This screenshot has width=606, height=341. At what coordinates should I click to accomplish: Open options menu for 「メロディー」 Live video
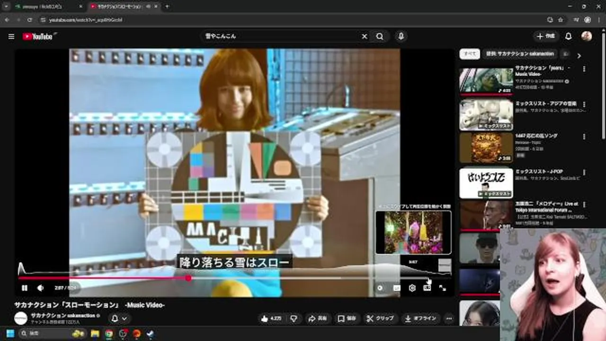pyautogui.click(x=584, y=205)
